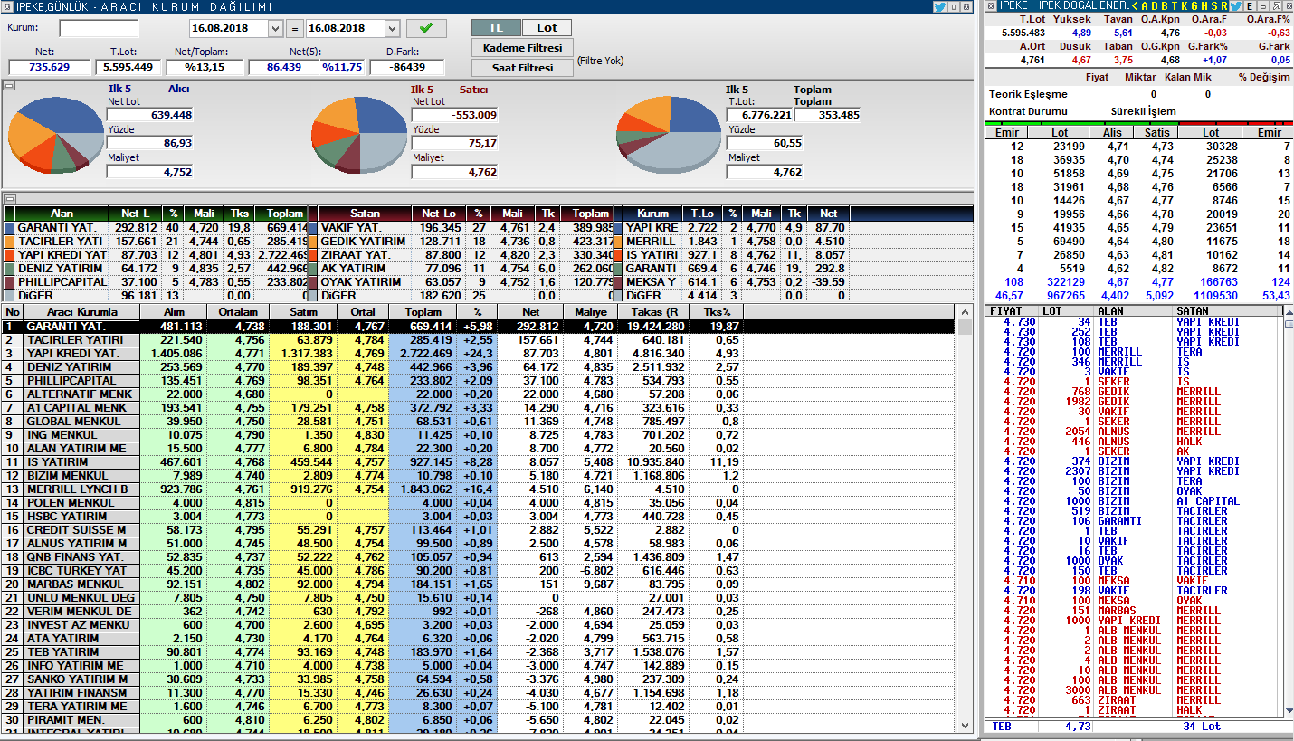The image size is (1294, 741).
Task: Click DENIZ YATIRIM in the Alan top-5 table
Action: click(60, 269)
